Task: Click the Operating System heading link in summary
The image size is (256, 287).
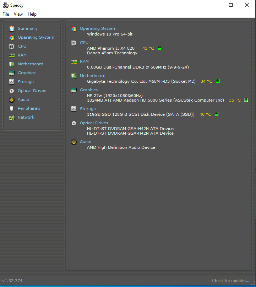Action: [x=98, y=28]
